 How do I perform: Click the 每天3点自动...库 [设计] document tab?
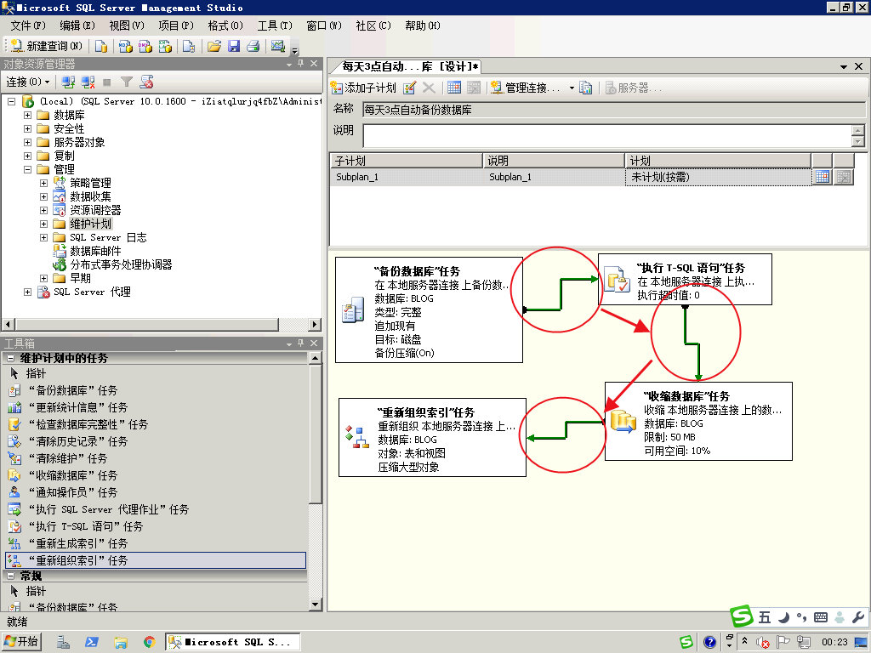pos(407,66)
